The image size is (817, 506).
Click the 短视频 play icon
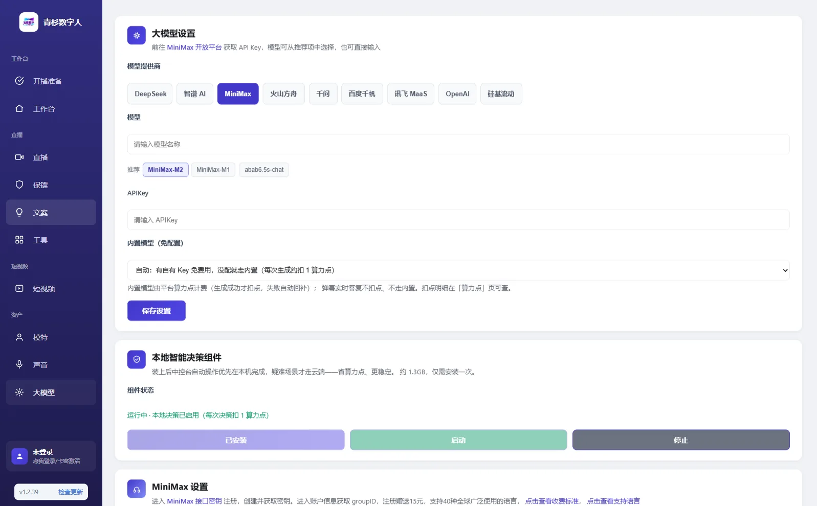click(x=19, y=288)
